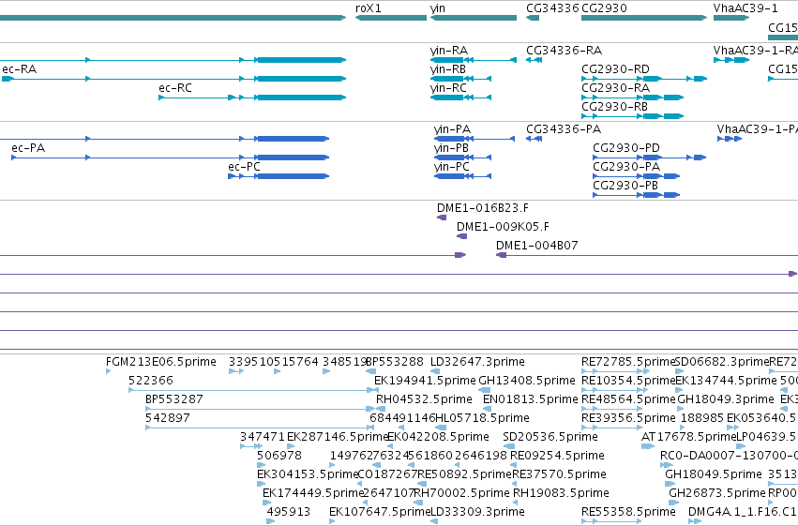Select CG2930-PB protein label
Image resolution: width=798 pixels, height=526 pixels.
tap(625, 186)
